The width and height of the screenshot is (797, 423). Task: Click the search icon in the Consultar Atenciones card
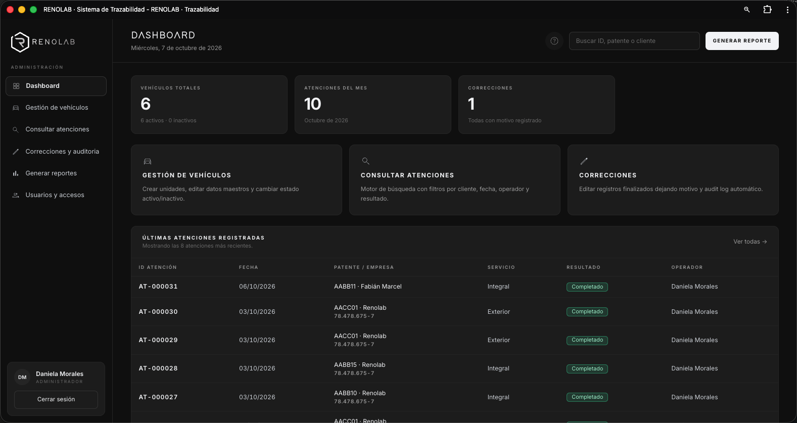365,161
